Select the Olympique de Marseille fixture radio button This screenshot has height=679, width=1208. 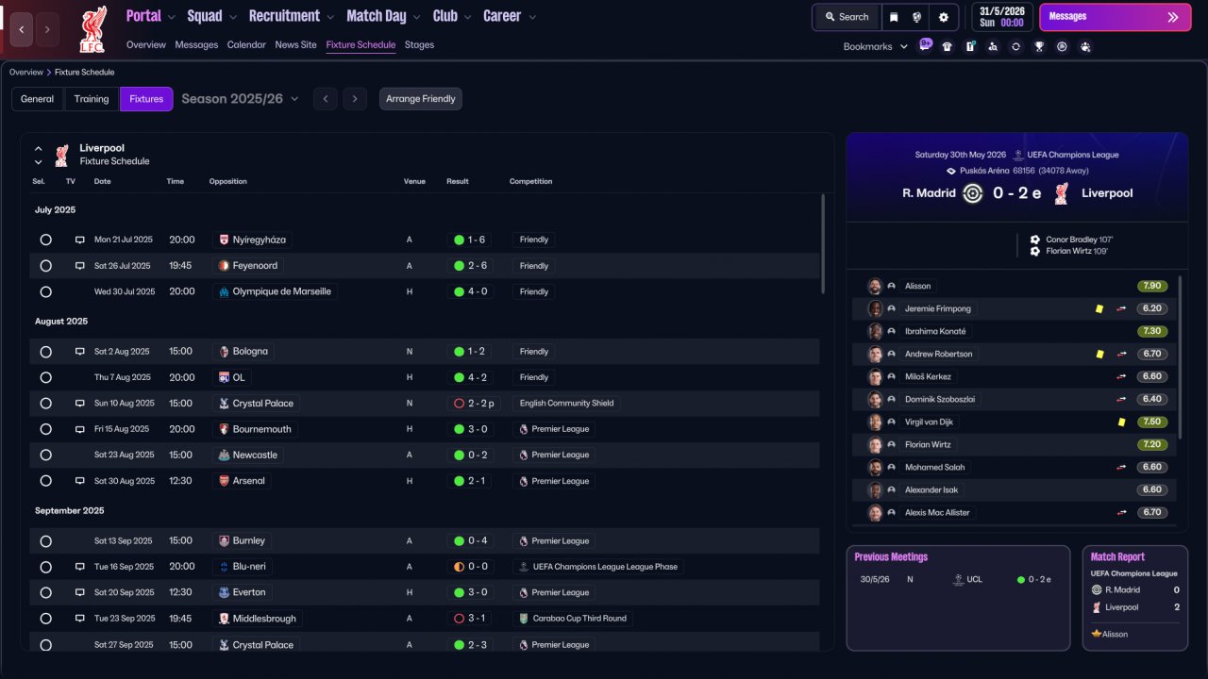pos(45,291)
